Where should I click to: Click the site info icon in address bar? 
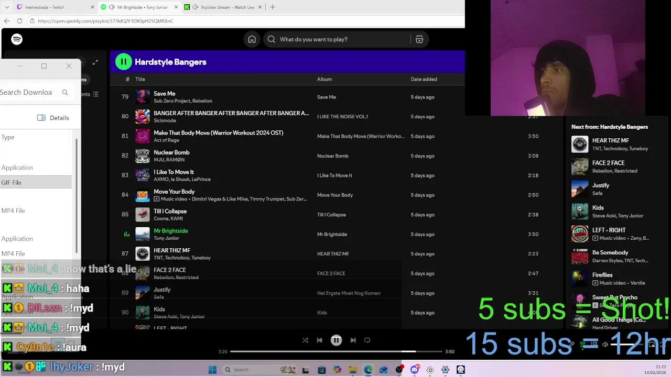pyautogui.click(x=33, y=21)
